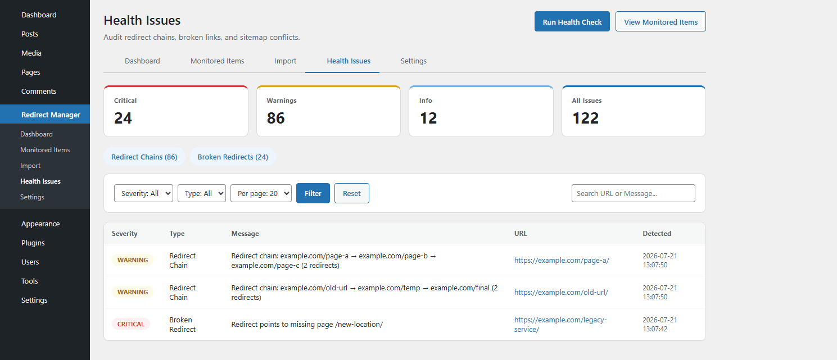Click Run Health Check button
The width and height of the screenshot is (837, 360).
click(572, 22)
